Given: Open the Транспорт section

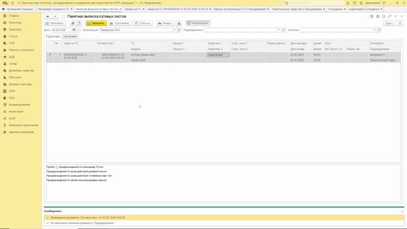Looking at the screenshot, I should [15, 30].
